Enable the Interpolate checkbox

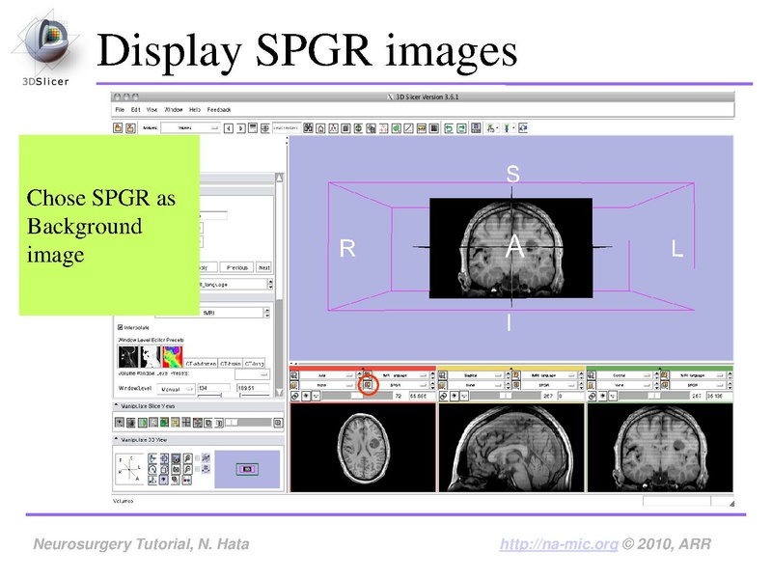120,327
